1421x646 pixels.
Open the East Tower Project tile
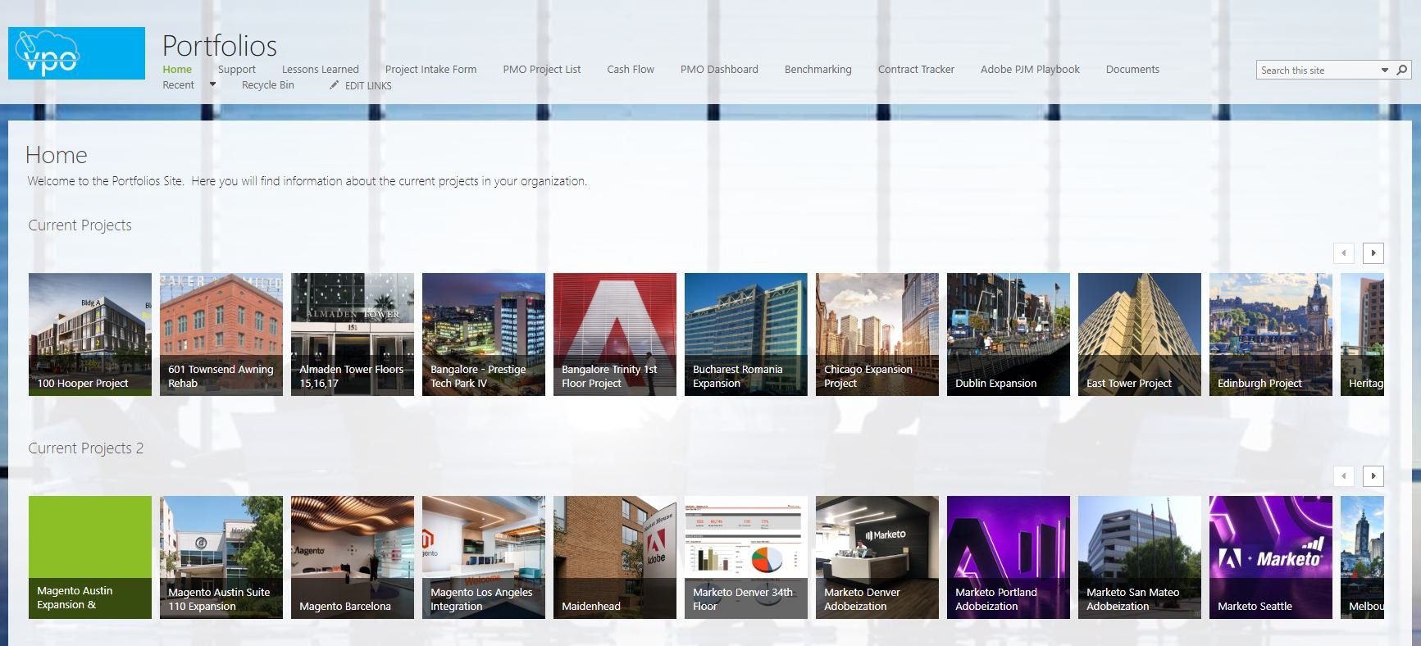tap(1140, 334)
